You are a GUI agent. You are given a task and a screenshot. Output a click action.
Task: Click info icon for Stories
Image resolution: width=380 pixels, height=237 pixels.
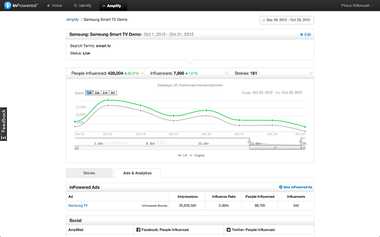click(x=311, y=73)
